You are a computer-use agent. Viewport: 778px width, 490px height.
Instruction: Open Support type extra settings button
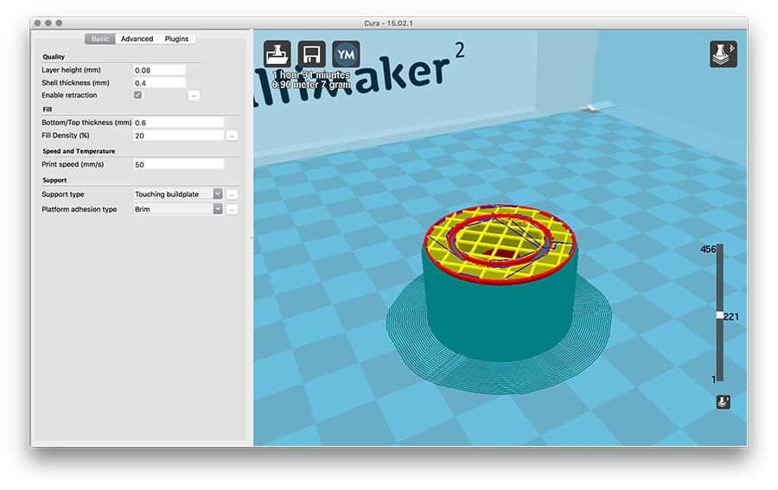pos(232,194)
